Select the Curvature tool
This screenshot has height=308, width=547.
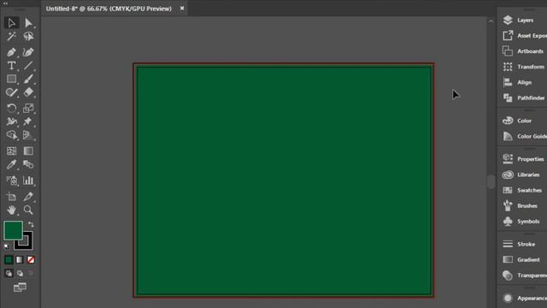tap(28, 52)
